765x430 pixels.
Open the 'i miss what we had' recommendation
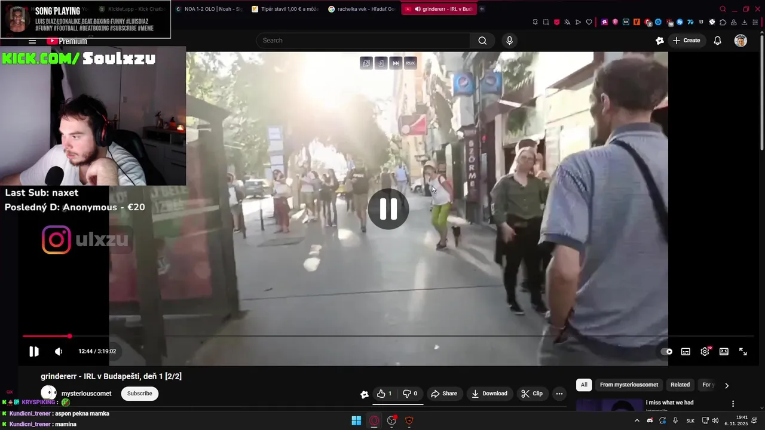(x=669, y=403)
